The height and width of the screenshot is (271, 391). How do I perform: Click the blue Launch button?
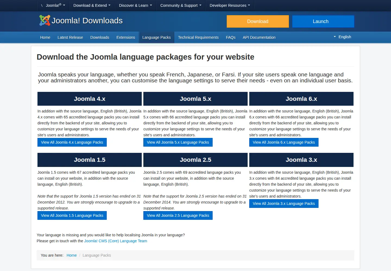(323, 21)
